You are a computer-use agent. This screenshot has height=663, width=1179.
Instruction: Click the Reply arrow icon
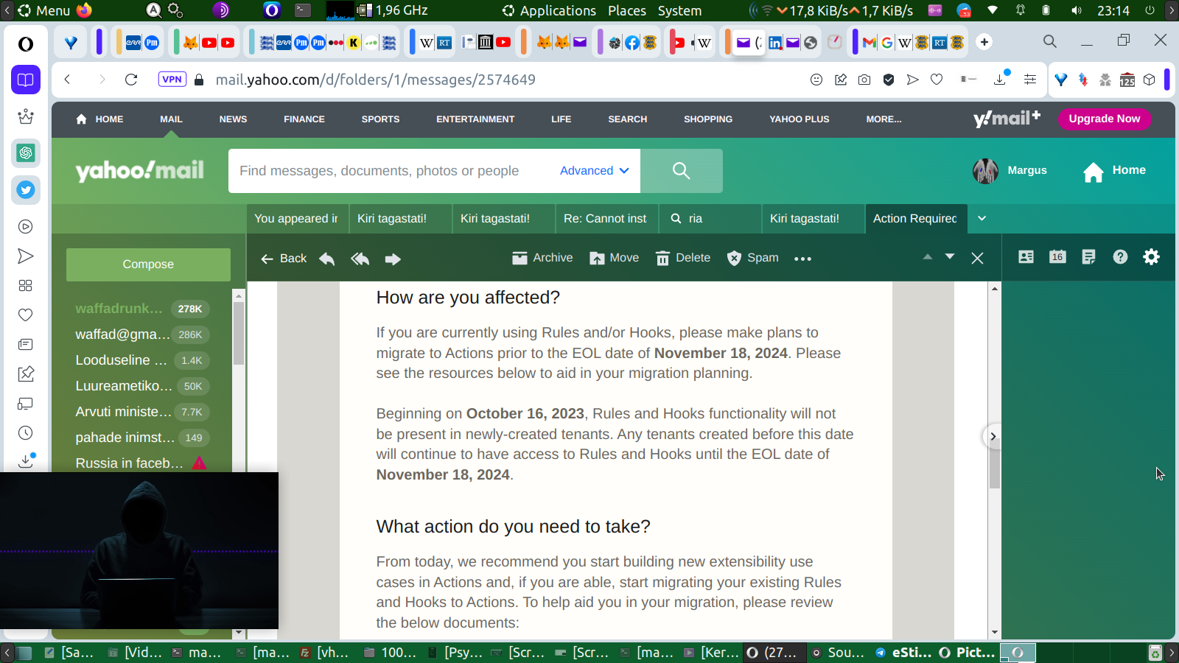point(327,259)
